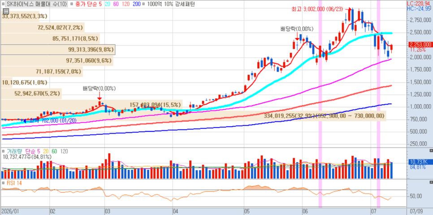
Task: Click the 71,187,159(7.0%) volume profile bar
Action: 41,72
